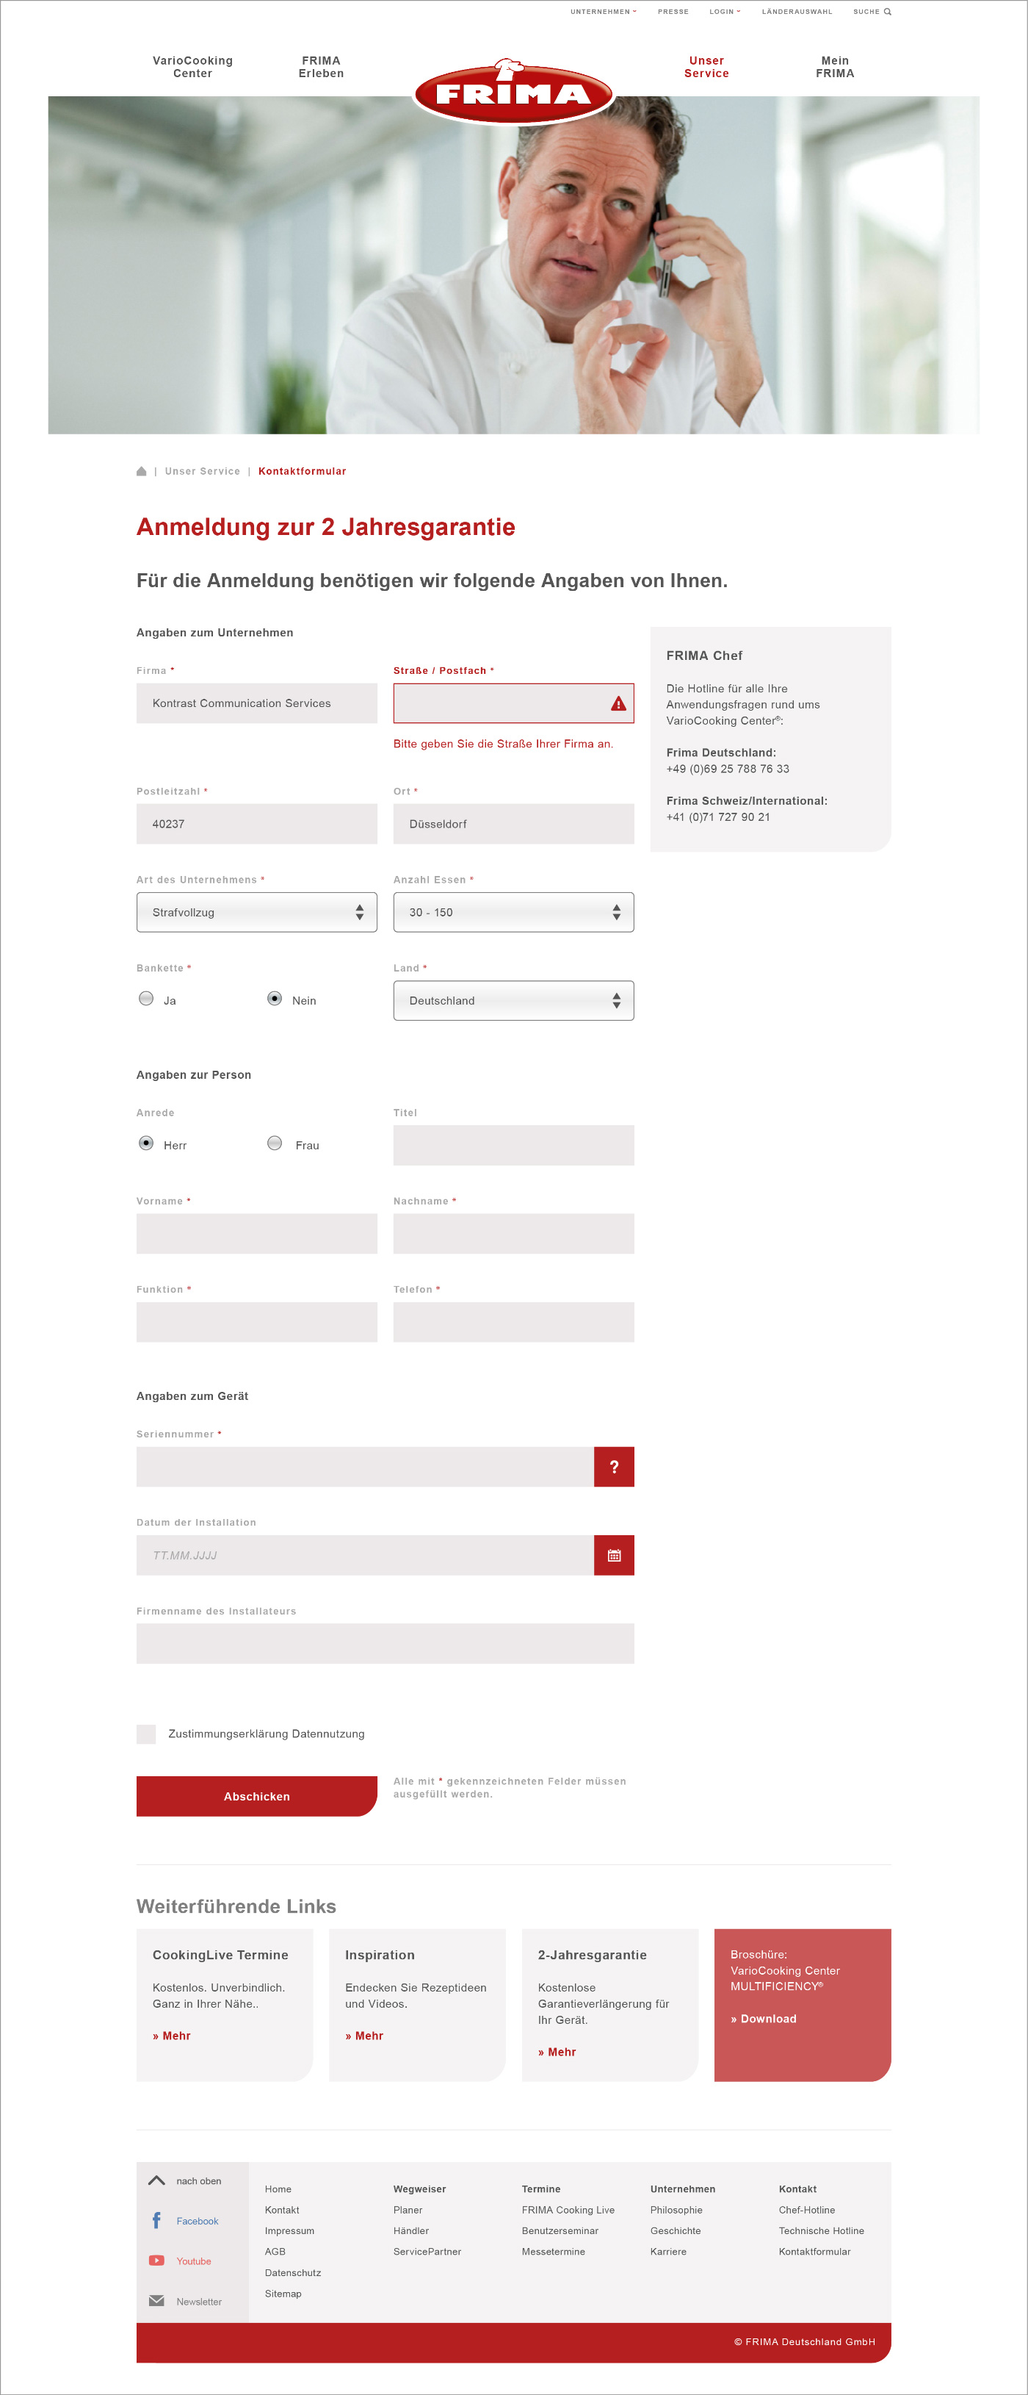Open the Art des Unternehmens dropdown

(x=256, y=912)
